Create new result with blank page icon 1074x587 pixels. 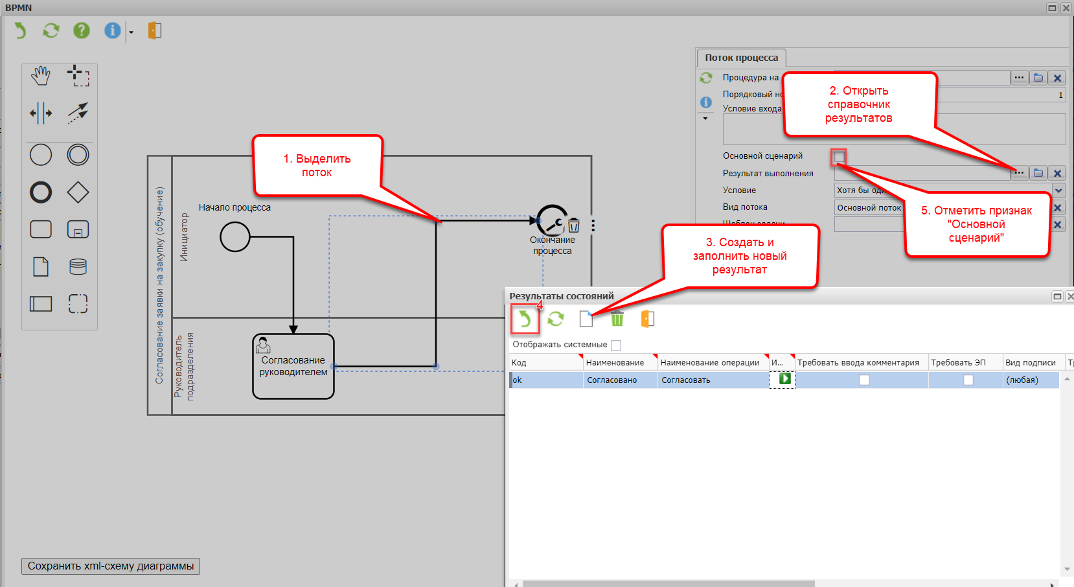coord(586,319)
